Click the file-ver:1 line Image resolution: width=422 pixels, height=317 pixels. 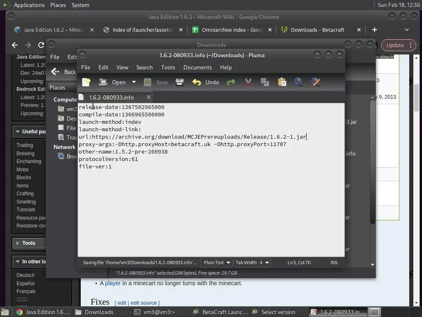[x=95, y=167]
